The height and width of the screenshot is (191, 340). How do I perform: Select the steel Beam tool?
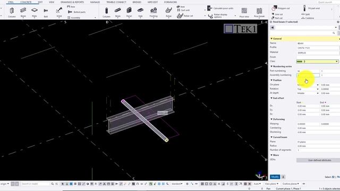click(23, 12)
